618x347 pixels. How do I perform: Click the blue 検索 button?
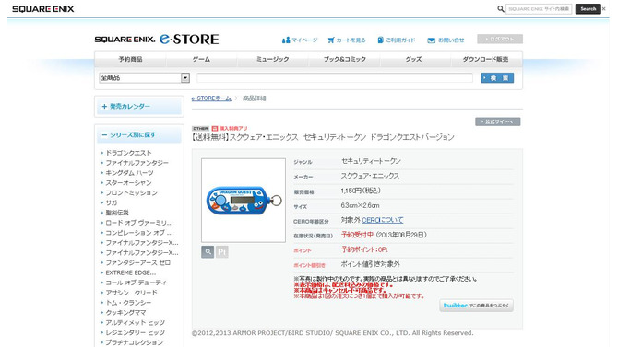[x=497, y=78]
